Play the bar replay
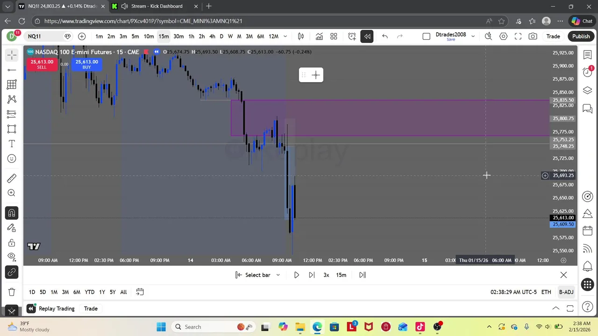Image resolution: width=598 pixels, height=336 pixels. coord(296,275)
